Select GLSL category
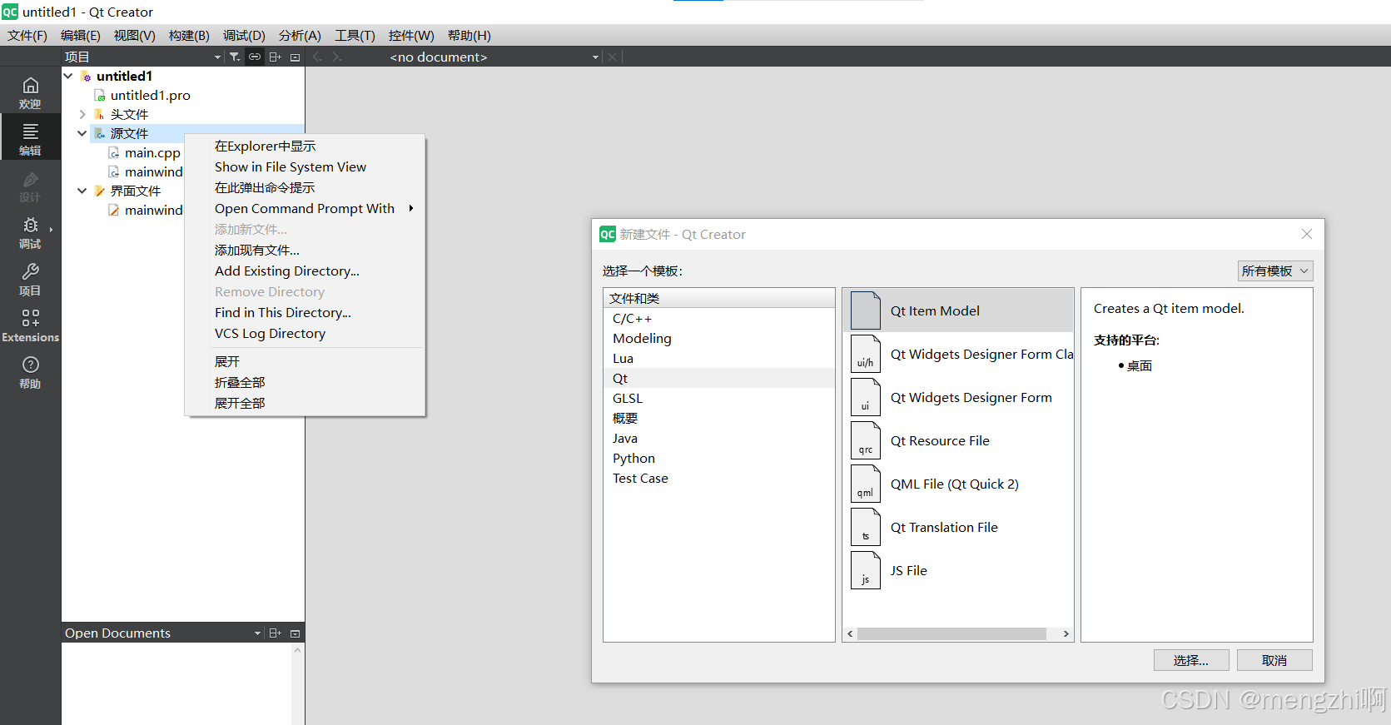The image size is (1391, 725). (x=719, y=398)
